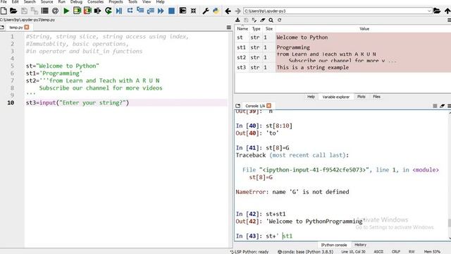Re-run last script icon

[x=108, y=11]
